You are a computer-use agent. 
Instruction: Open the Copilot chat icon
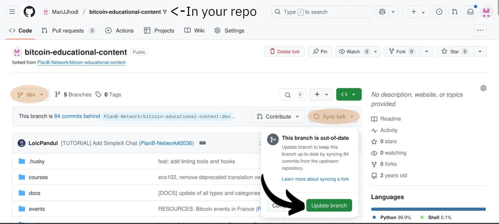(x=382, y=12)
